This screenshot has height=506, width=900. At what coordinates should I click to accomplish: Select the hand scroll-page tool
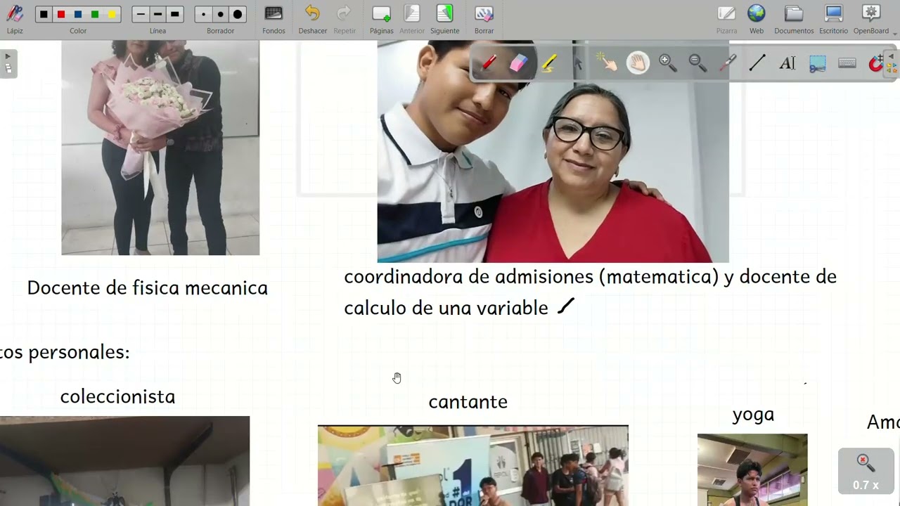pyautogui.click(x=638, y=63)
